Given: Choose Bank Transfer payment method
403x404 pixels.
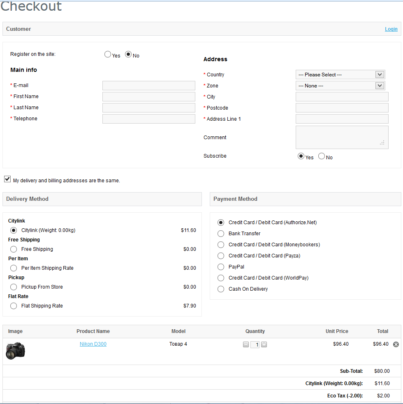Looking at the screenshot, I should coord(221,234).
